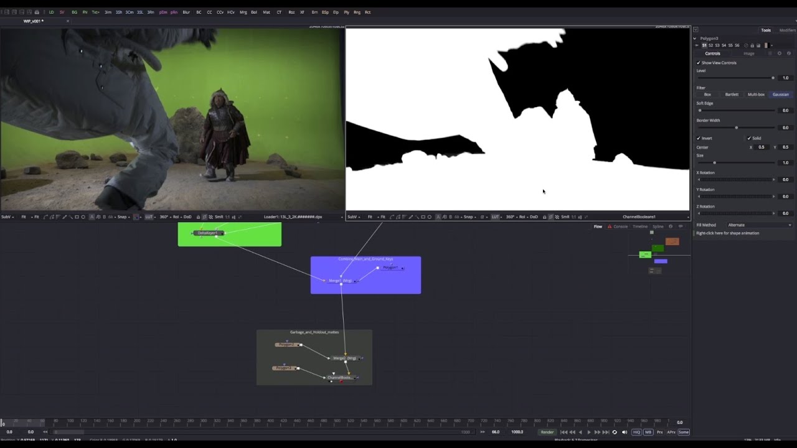
Task: Select the Gaussian filter option
Action: 780,94
